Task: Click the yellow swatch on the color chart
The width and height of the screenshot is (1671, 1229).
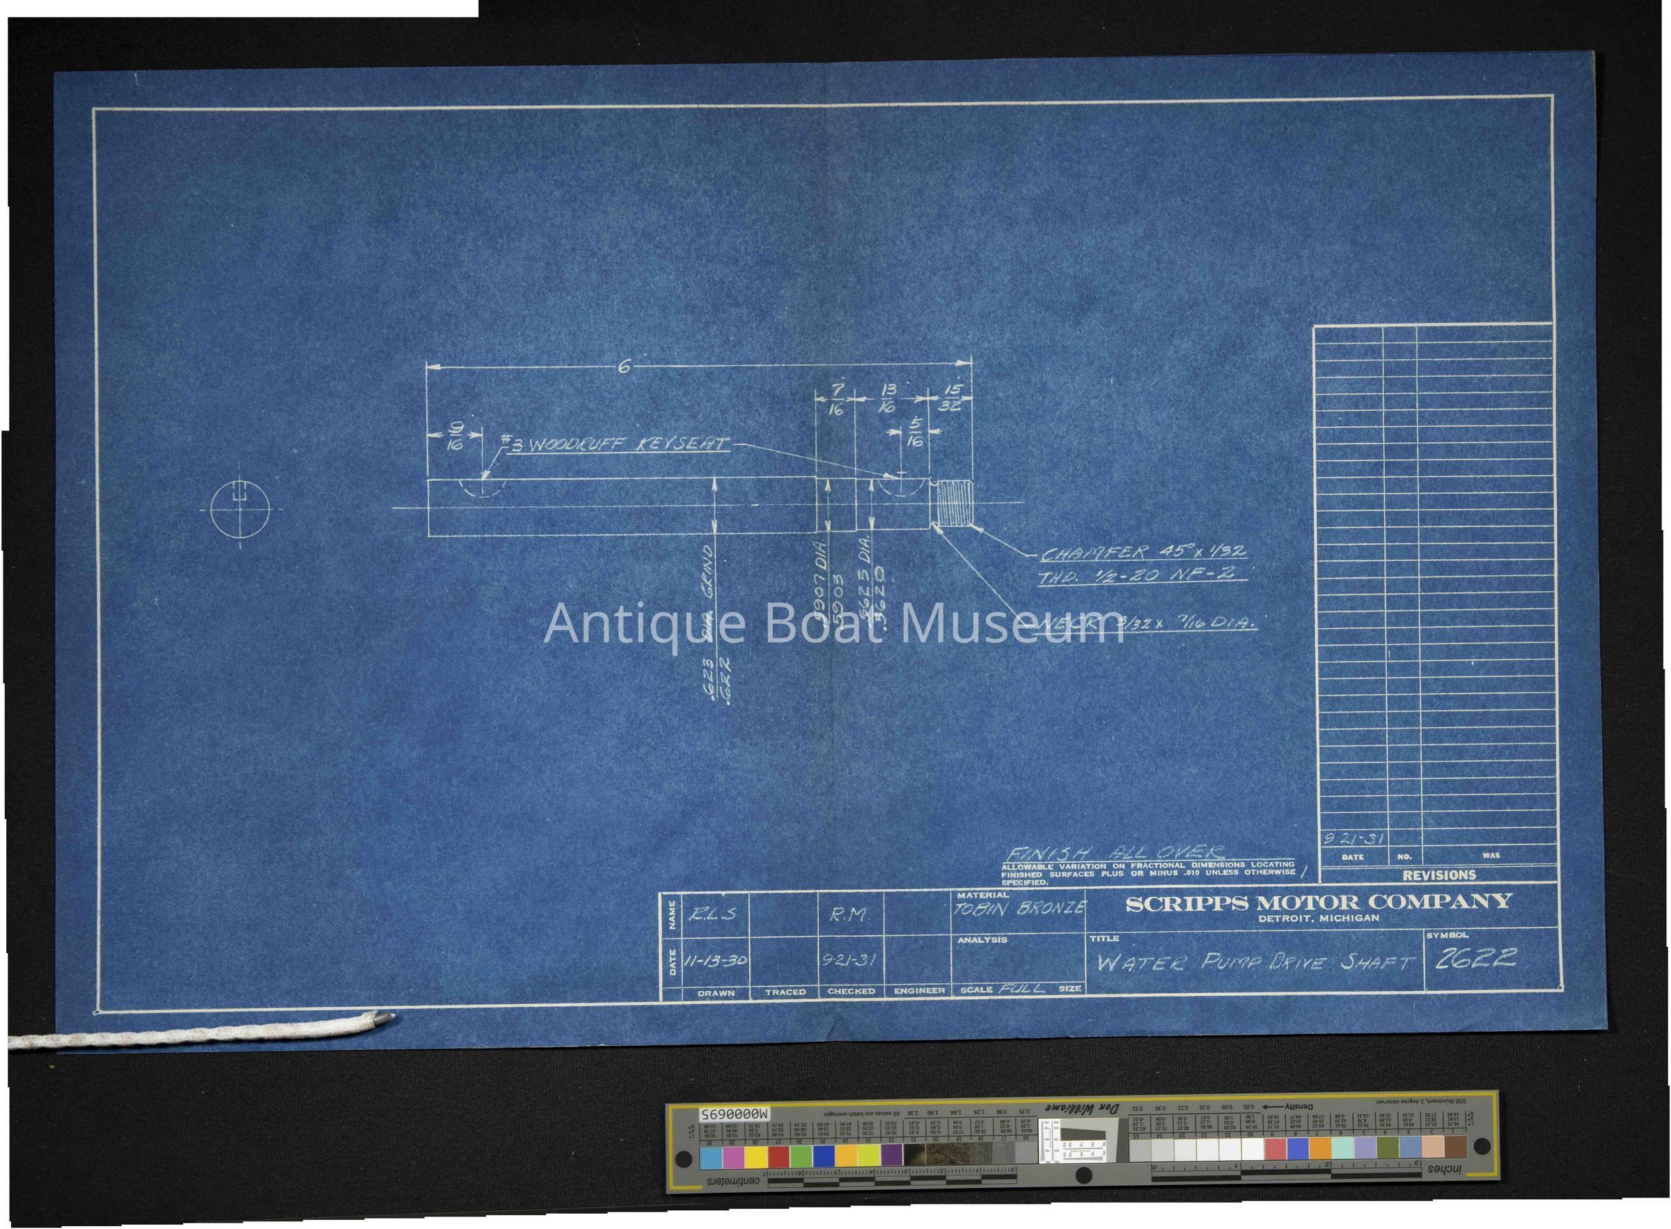Action: point(757,1157)
